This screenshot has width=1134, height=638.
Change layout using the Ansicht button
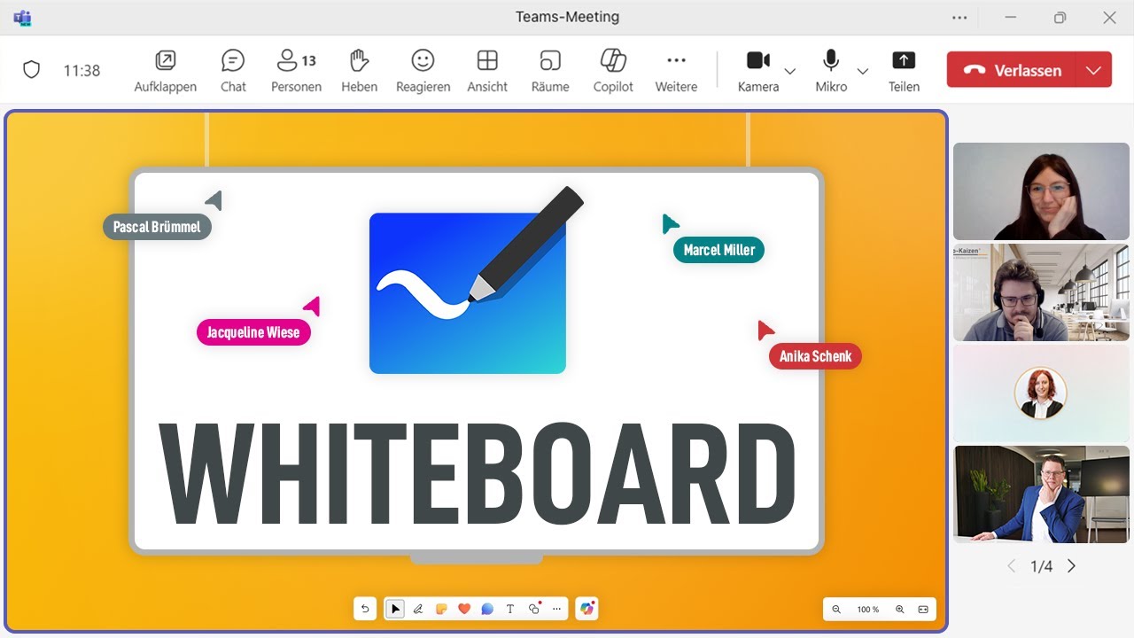[x=487, y=71]
